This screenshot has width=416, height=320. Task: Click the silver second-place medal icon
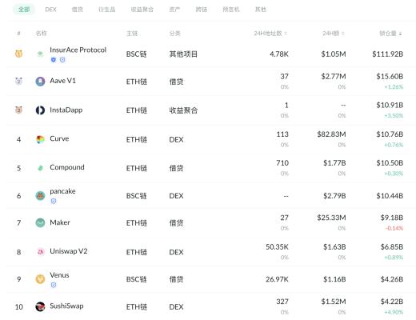[18, 81]
